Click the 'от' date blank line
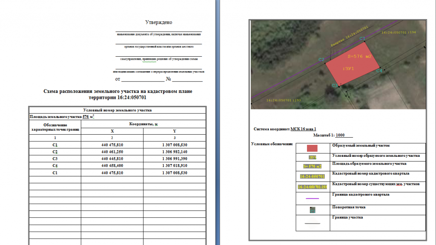The image size is (436, 245). coord(143,79)
